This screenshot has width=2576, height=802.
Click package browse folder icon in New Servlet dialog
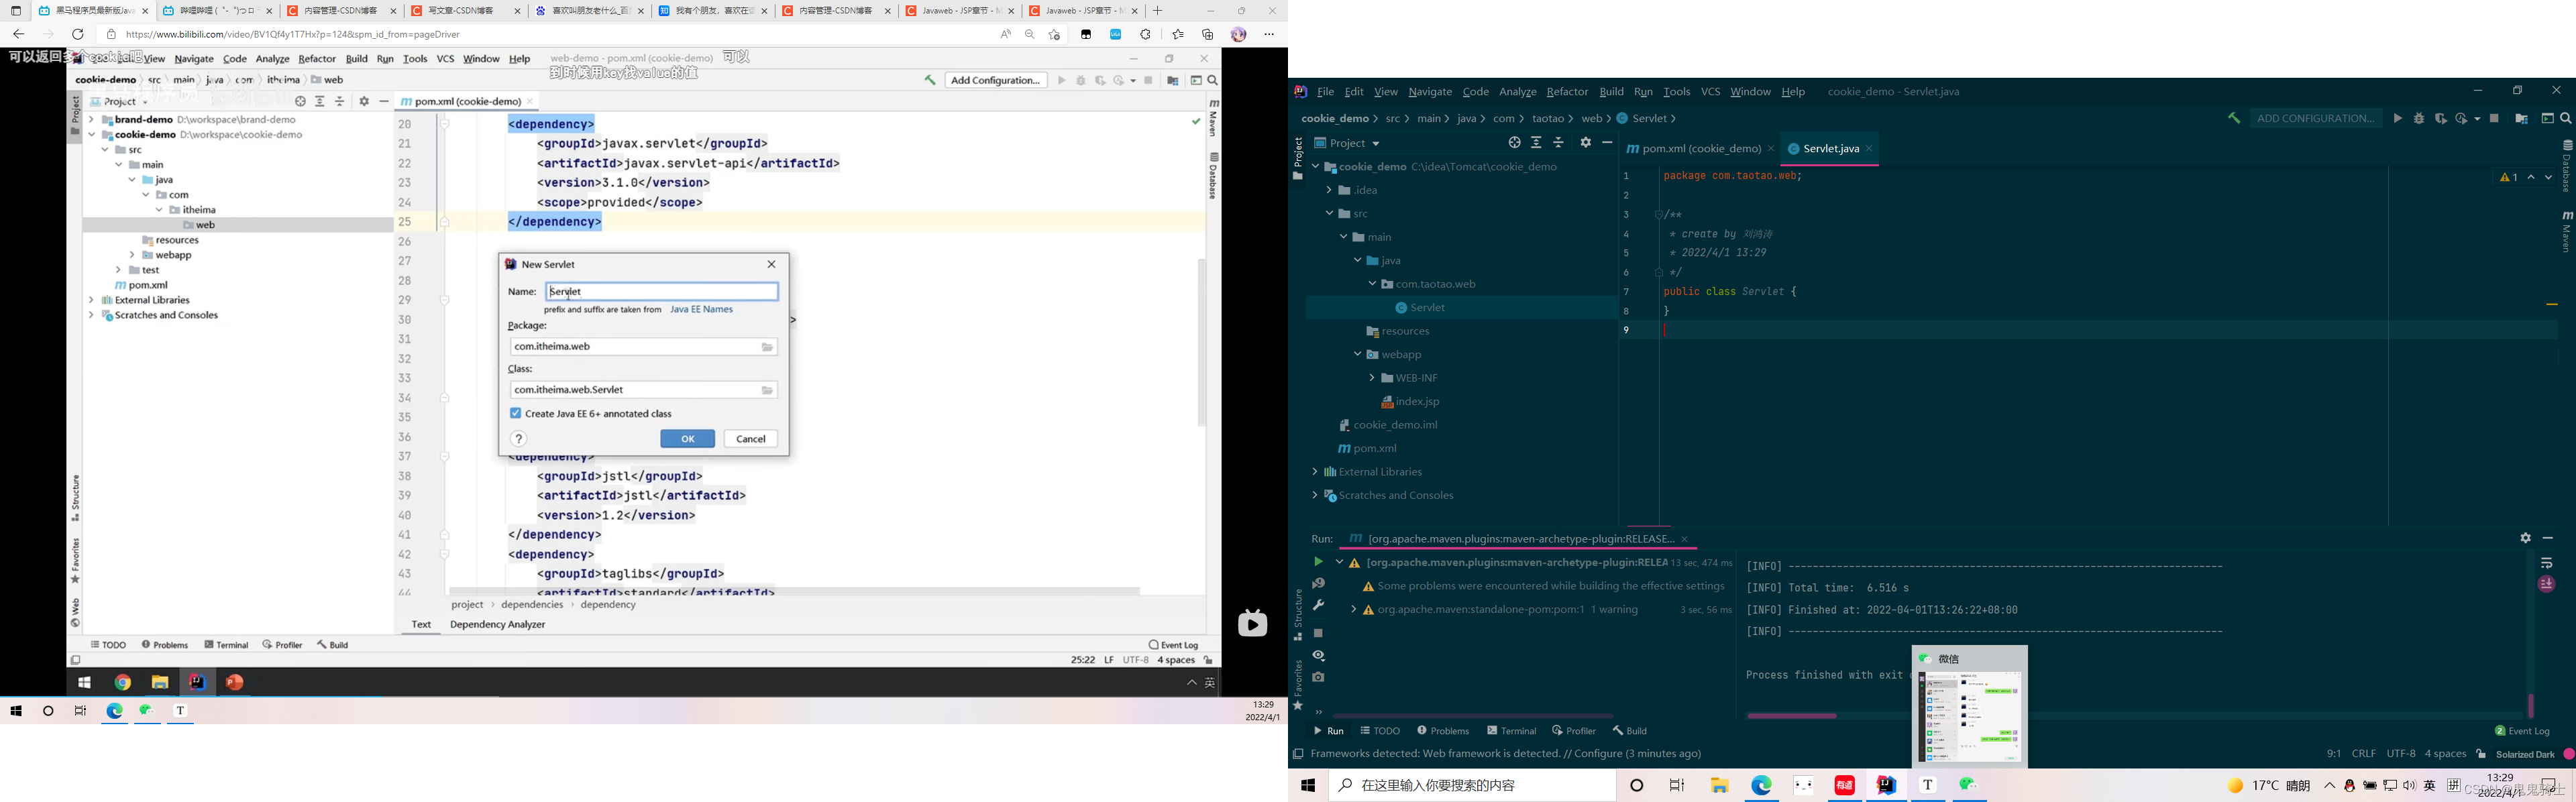768,347
